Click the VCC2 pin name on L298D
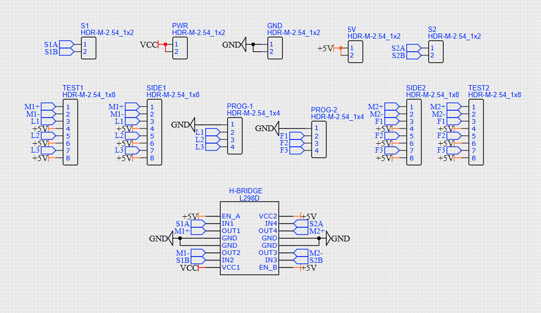 point(268,216)
